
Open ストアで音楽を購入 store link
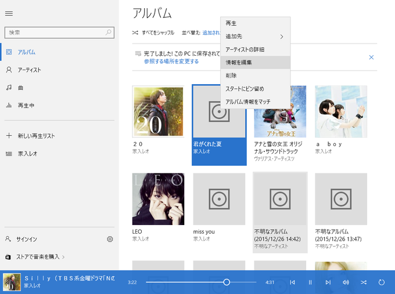(35, 257)
